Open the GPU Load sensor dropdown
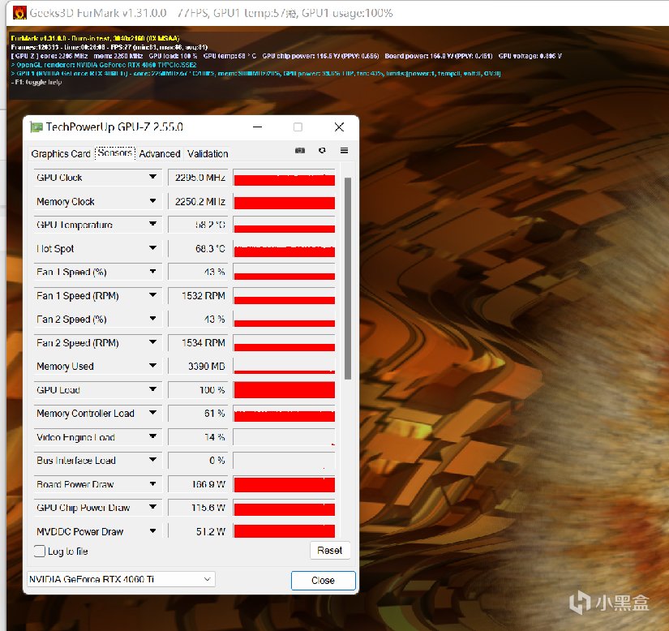 point(152,389)
